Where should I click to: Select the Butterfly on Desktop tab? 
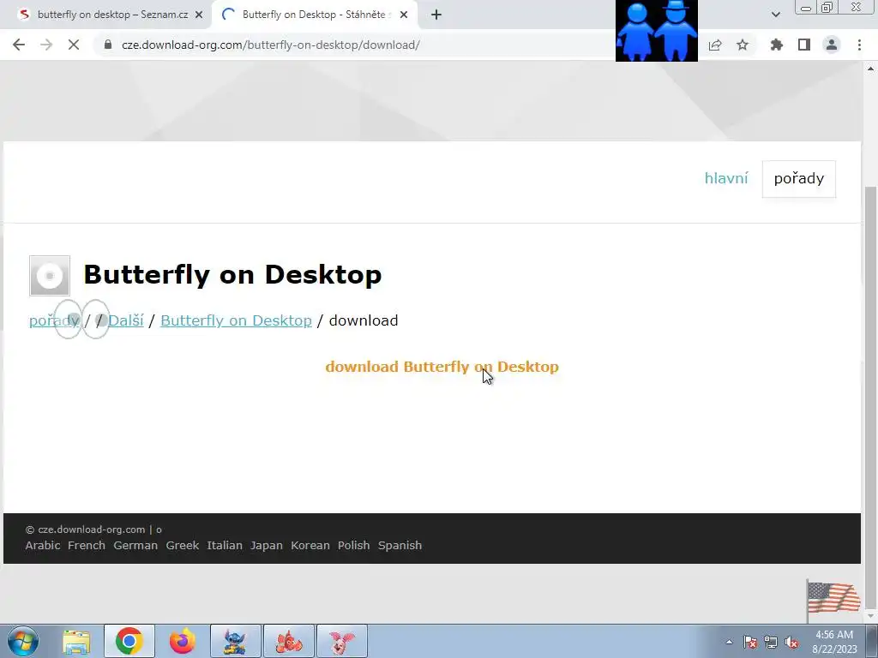(x=314, y=15)
